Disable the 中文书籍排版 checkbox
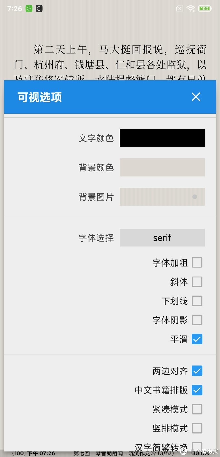Screen dimensions: 220x457 point(197,390)
